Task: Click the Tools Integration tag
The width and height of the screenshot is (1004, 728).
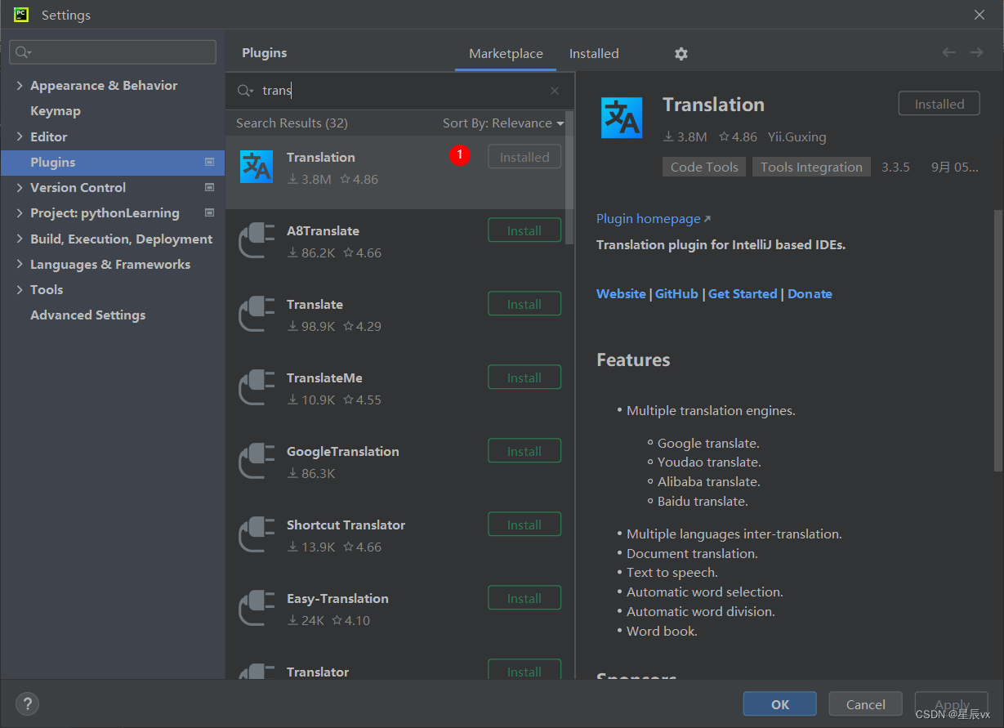Action: (x=811, y=167)
